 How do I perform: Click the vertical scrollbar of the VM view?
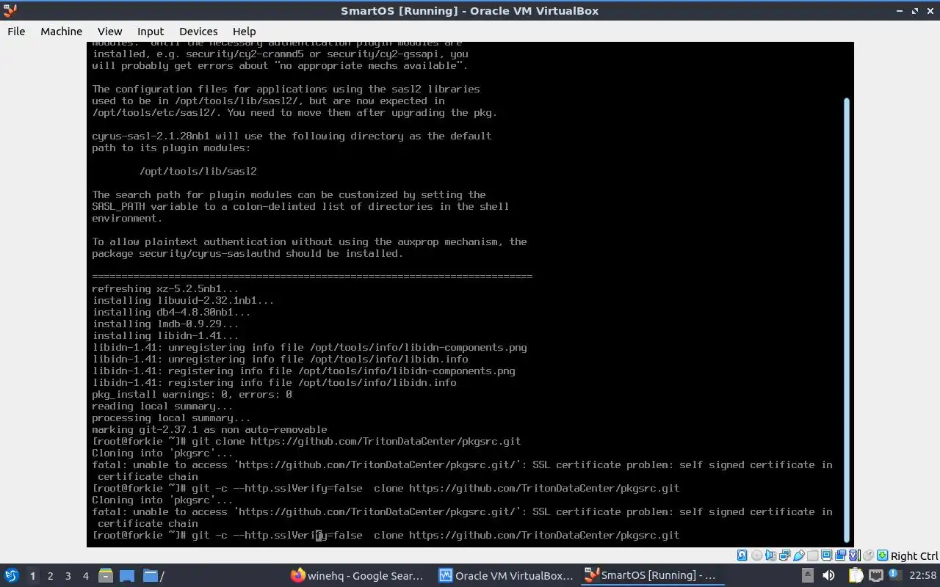pos(847,319)
